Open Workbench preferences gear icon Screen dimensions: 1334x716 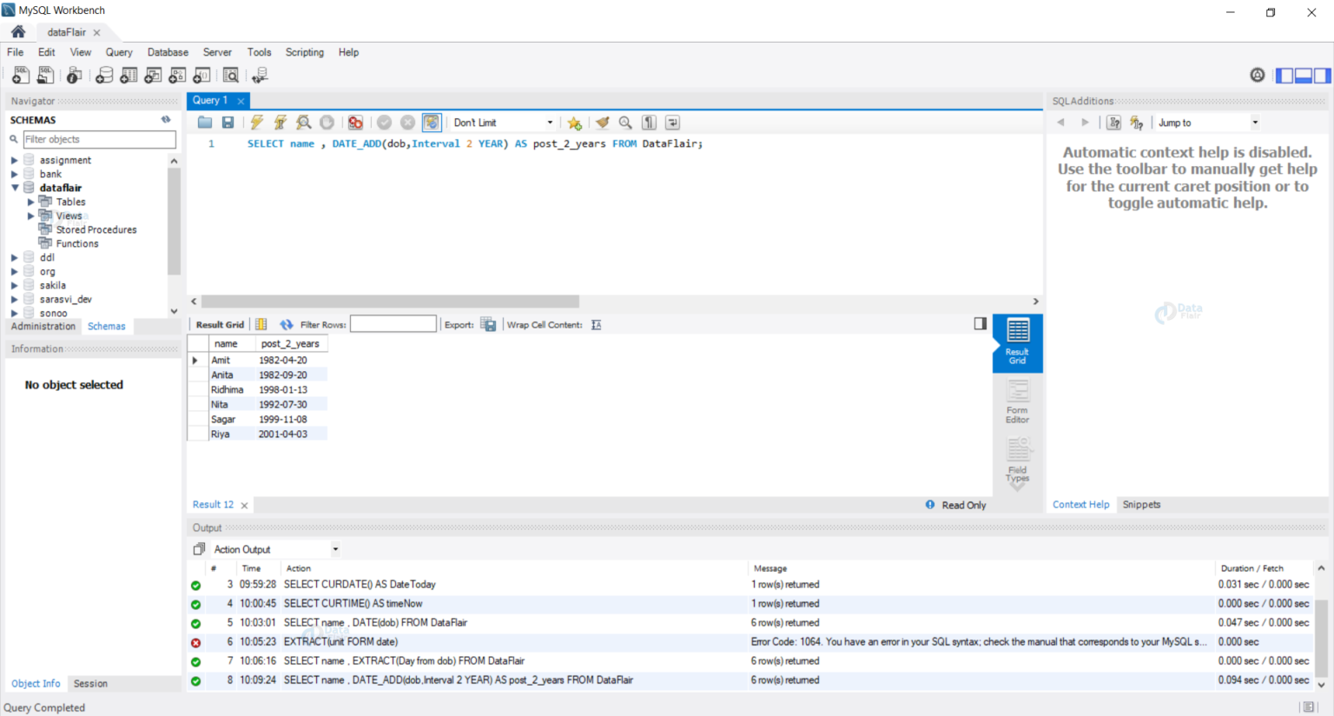pyautogui.click(x=1258, y=76)
